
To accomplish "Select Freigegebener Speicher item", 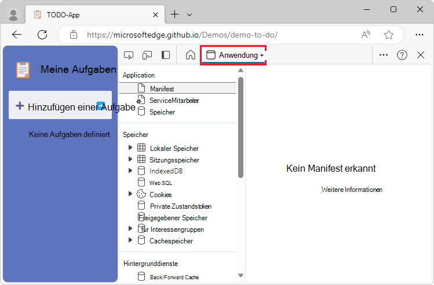I will tap(173, 218).
